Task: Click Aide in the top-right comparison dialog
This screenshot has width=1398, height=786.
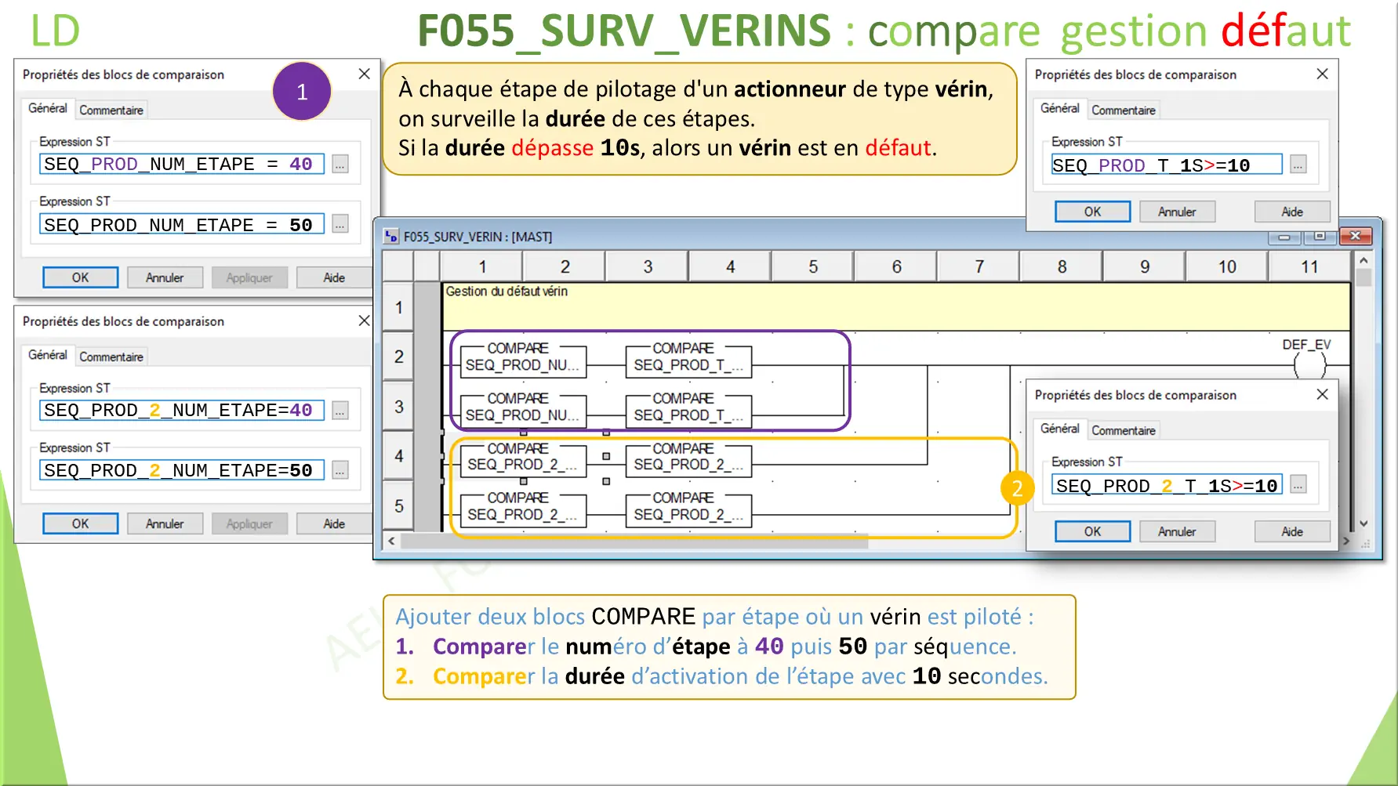Action: (1291, 211)
